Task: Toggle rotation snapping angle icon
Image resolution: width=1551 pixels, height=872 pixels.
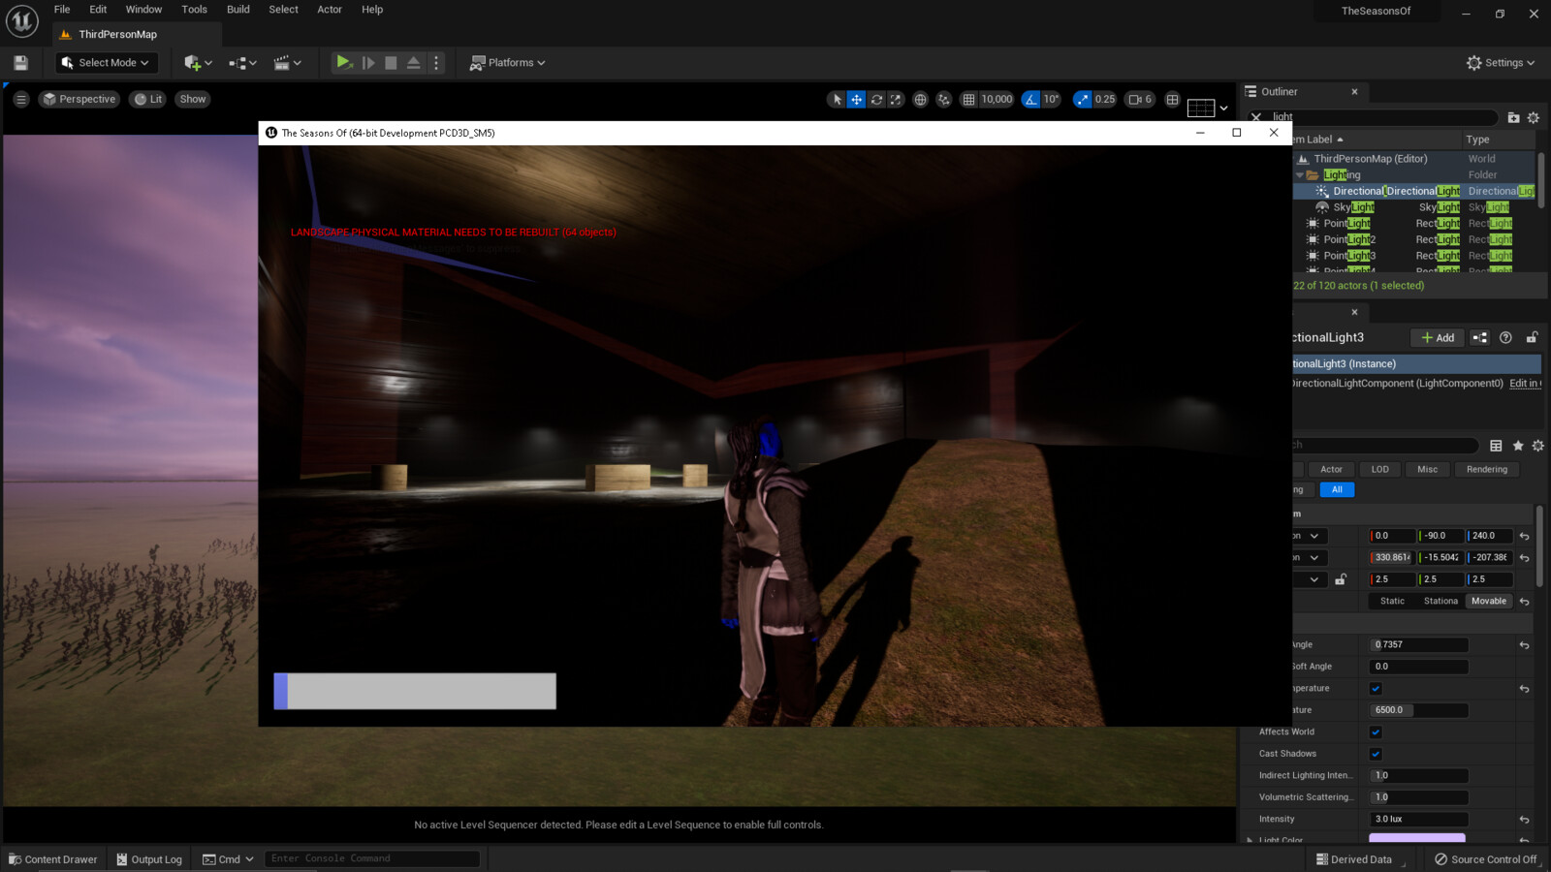Action: click(1030, 99)
